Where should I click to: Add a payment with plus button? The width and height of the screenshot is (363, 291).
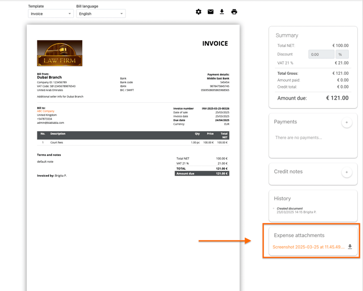point(347,122)
